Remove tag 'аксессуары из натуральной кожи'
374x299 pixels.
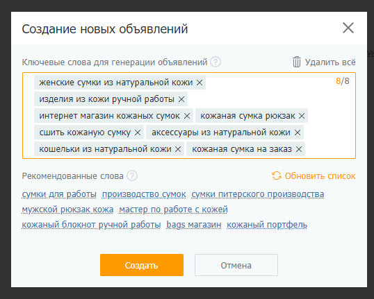click(x=298, y=133)
